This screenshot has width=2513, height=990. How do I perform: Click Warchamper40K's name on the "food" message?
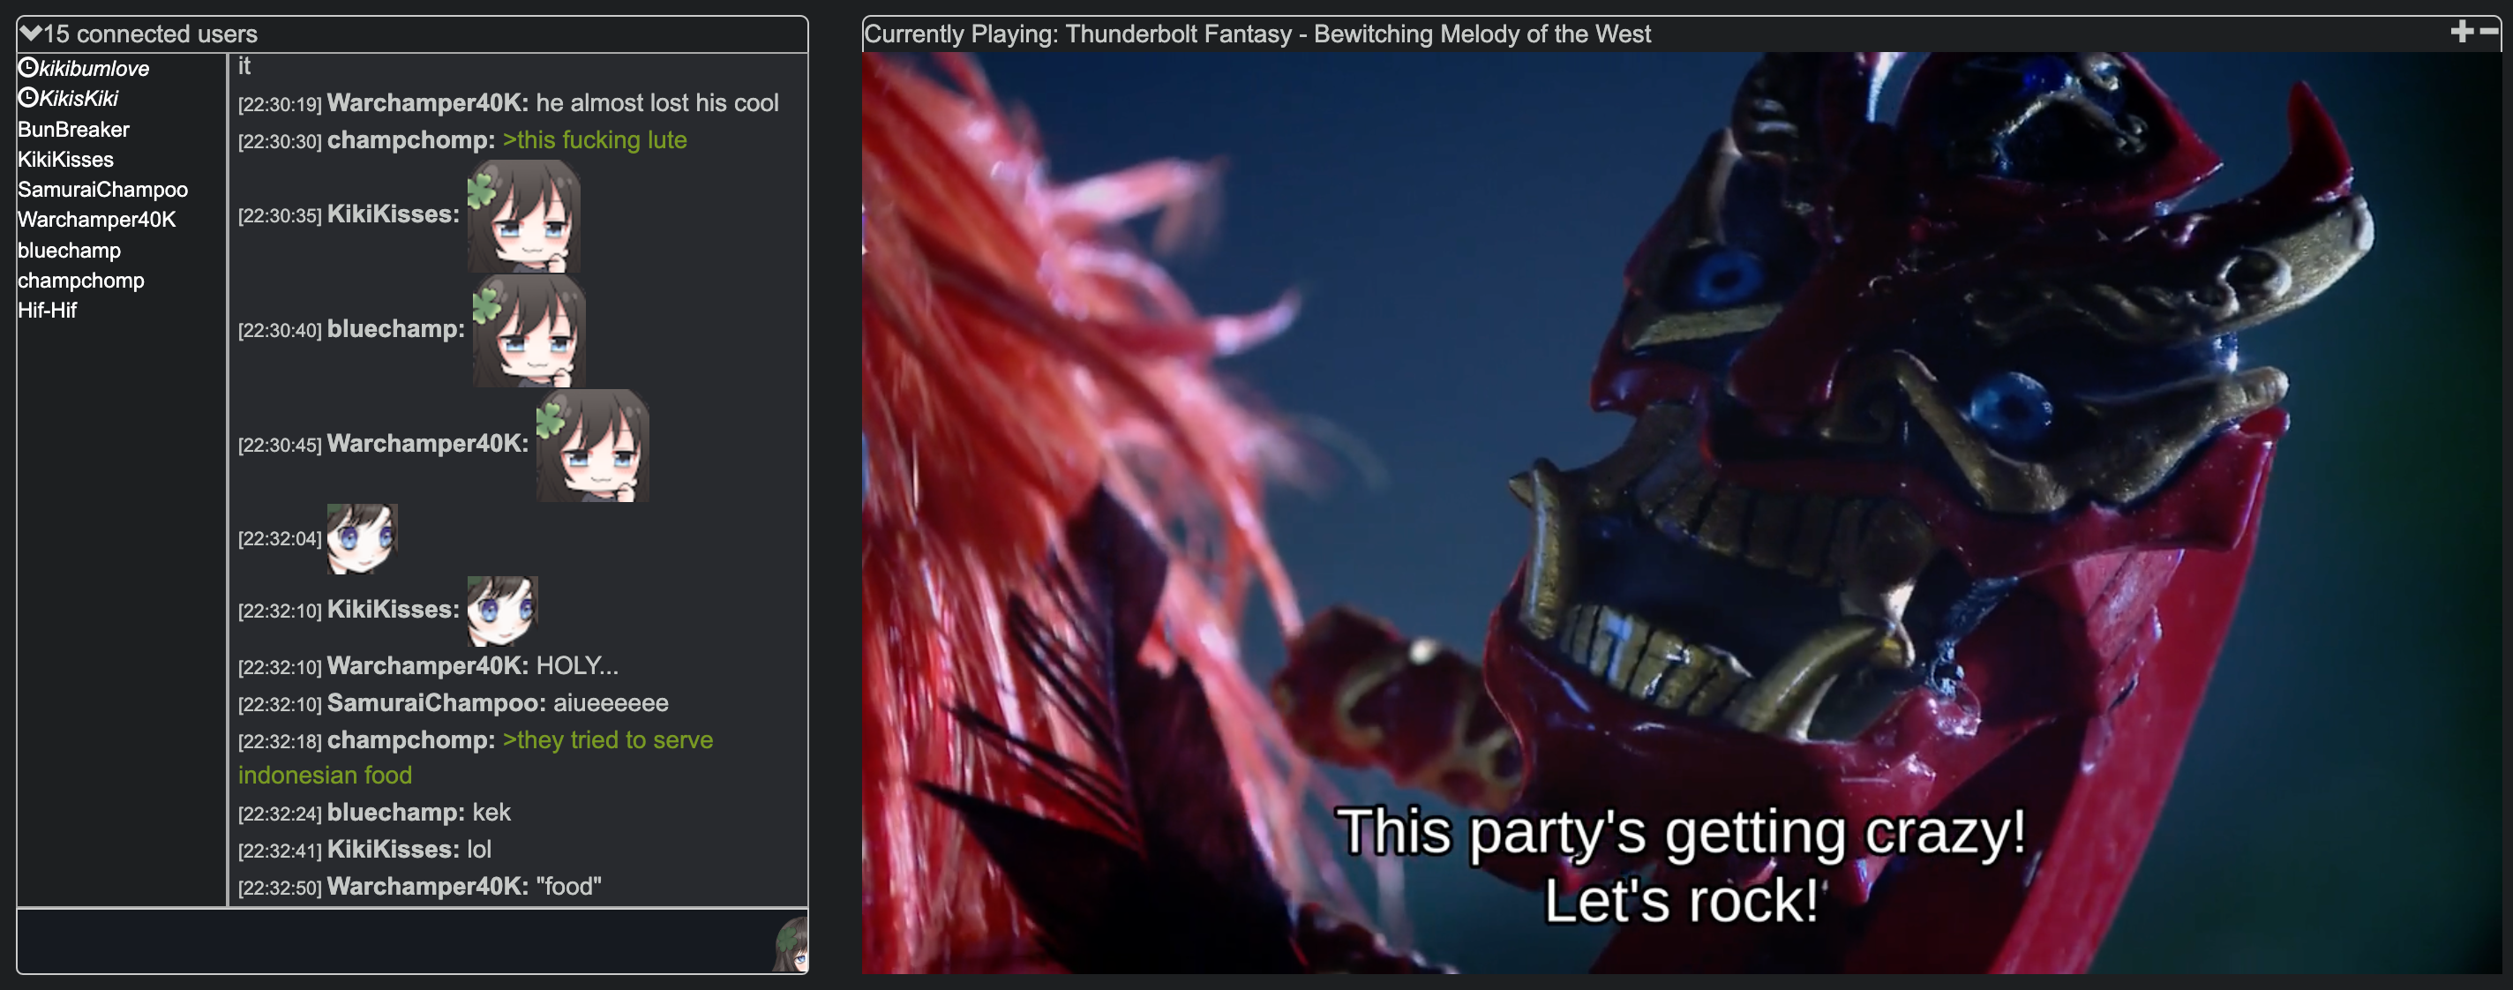[426, 887]
